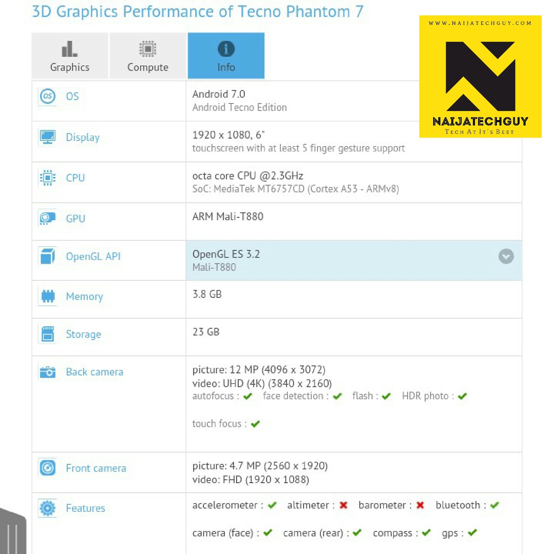
Task: Switch to the Compute tab
Action: pyautogui.click(x=148, y=56)
